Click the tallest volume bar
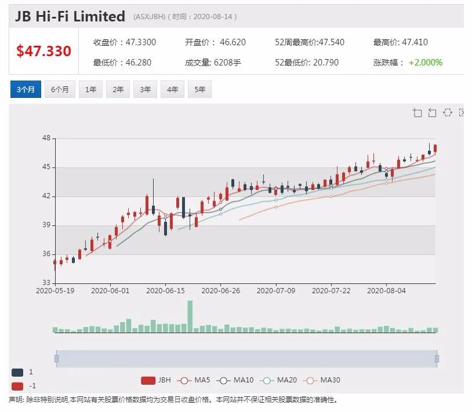 (x=190, y=316)
